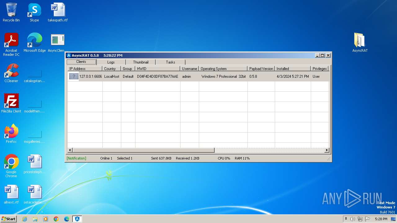Select the setacademic document icon
397x223 pixels.
pyautogui.click(x=34, y=195)
